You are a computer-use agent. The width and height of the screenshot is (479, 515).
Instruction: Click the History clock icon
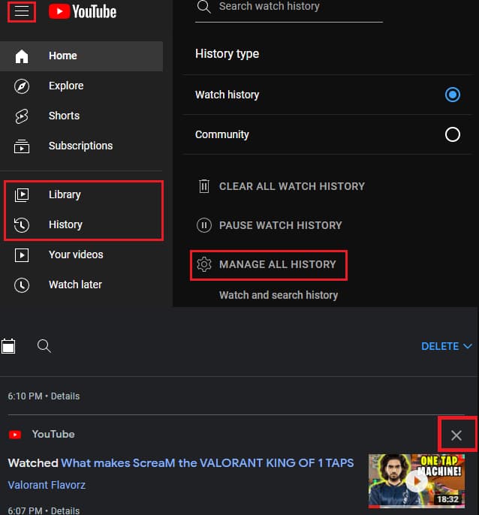(x=22, y=225)
